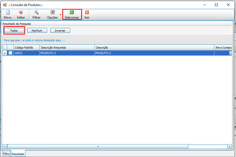Image resolution: width=236 pixels, height=157 pixels.
Task: Click the Novo toolbar button
Action: [7, 15]
